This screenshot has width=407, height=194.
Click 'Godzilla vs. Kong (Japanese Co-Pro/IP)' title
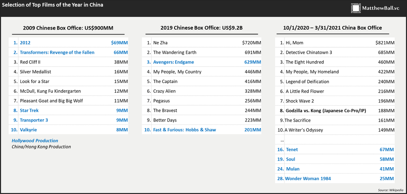[x=326, y=111]
